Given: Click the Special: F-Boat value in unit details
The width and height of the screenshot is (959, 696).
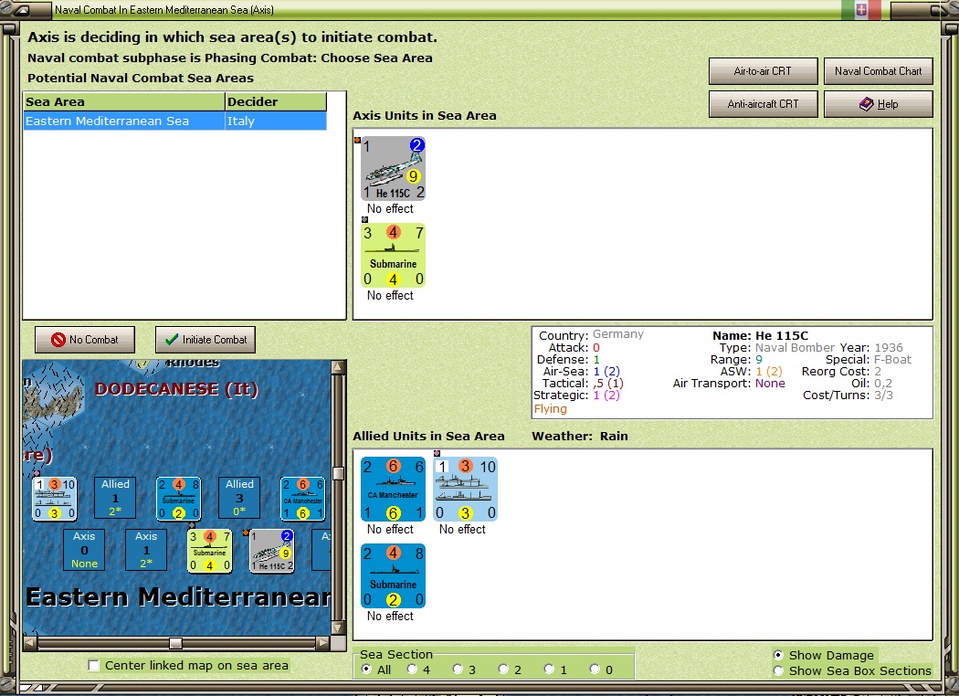Looking at the screenshot, I should pos(892,360).
